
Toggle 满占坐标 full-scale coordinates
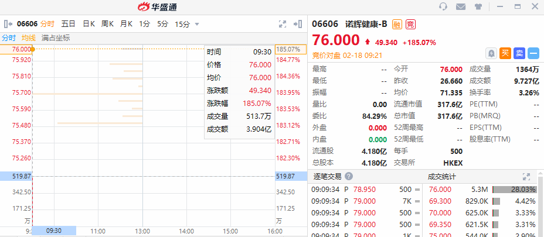[56, 38]
